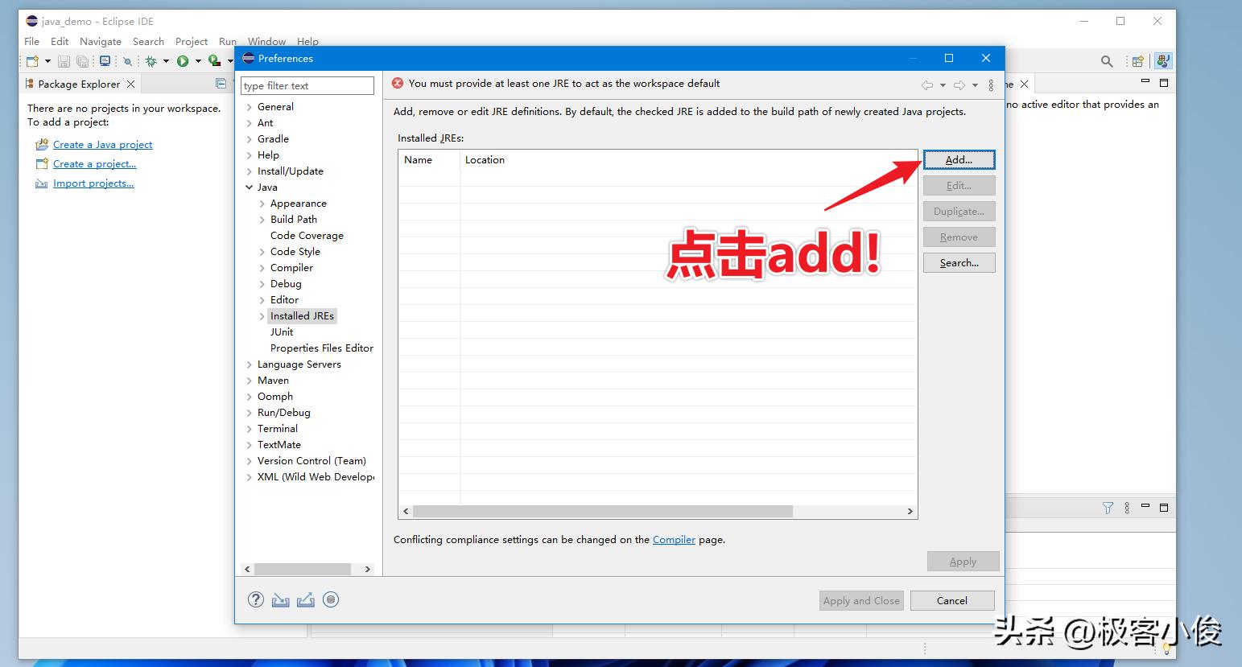Open the Window menu
The image size is (1242, 667).
pos(266,41)
